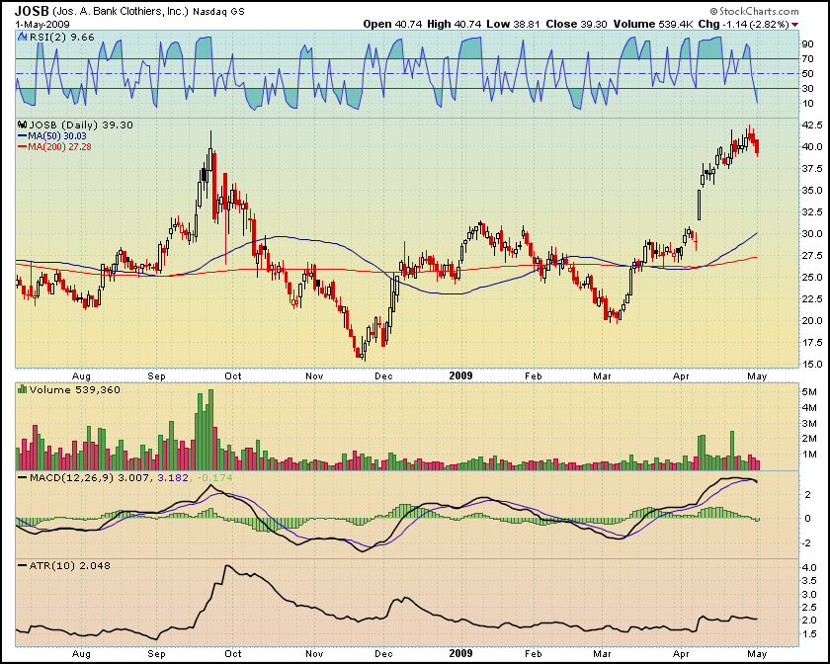Click the MA(50) 30.03 legend text
The image size is (830, 664).
pyautogui.click(x=57, y=136)
